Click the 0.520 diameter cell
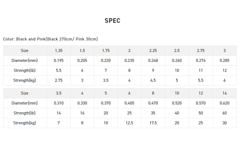Viewport: 241px width, 142px height. 177,103
